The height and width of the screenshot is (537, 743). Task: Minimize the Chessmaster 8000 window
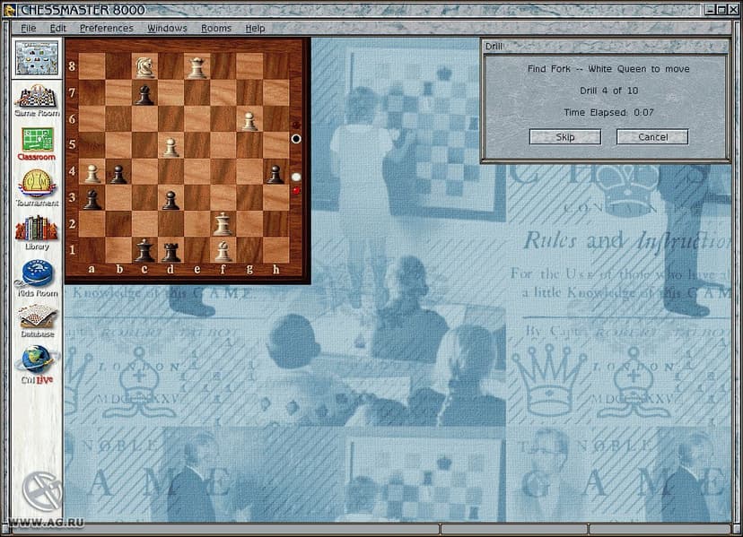(x=710, y=10)
